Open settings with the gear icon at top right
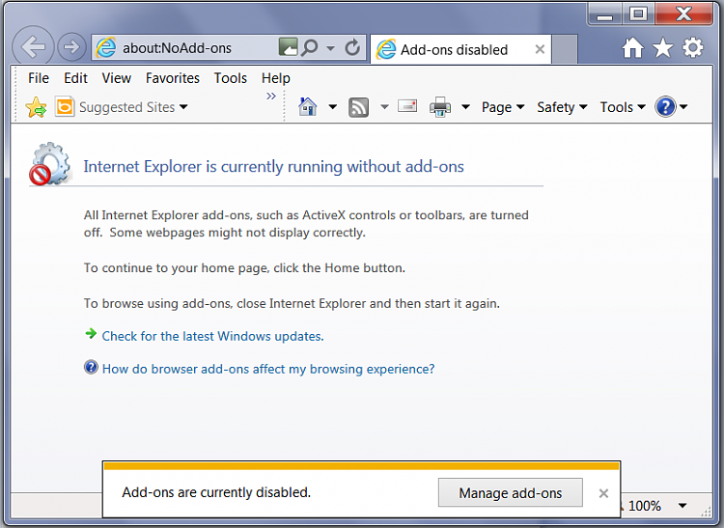The height and width of the screenshot is (528, 724). click(x=693, y=47)
